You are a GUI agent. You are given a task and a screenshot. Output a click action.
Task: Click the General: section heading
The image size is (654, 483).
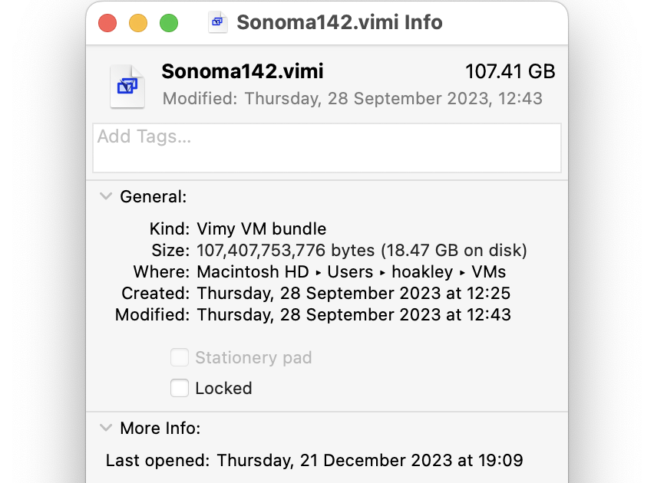click(153, 197)
